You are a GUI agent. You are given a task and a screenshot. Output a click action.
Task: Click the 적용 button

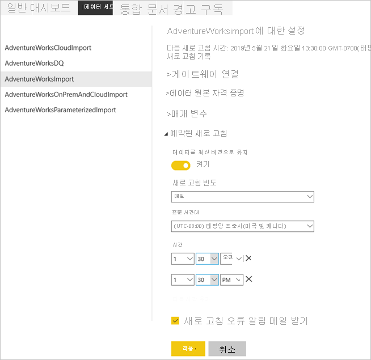[188, 349]
